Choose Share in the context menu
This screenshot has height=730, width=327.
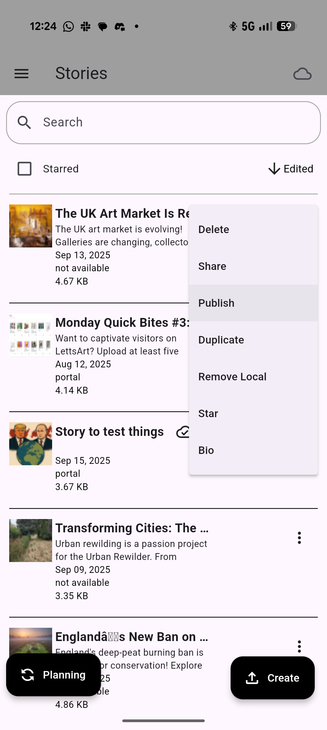[212, 266]
